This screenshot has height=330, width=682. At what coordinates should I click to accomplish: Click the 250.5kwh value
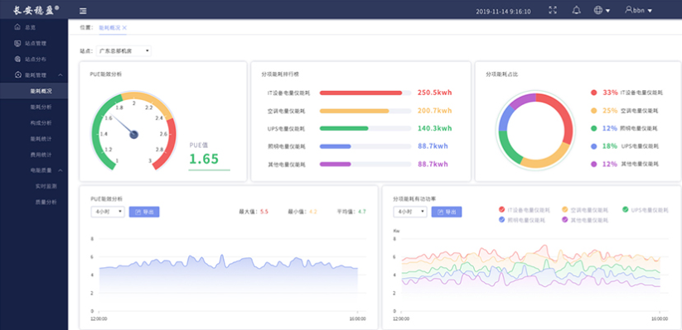(434, 93)
